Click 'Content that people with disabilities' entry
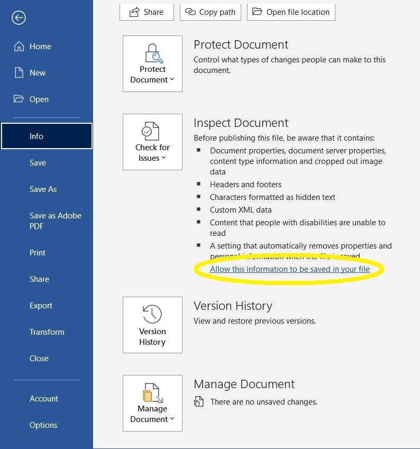 click(298, 227)
